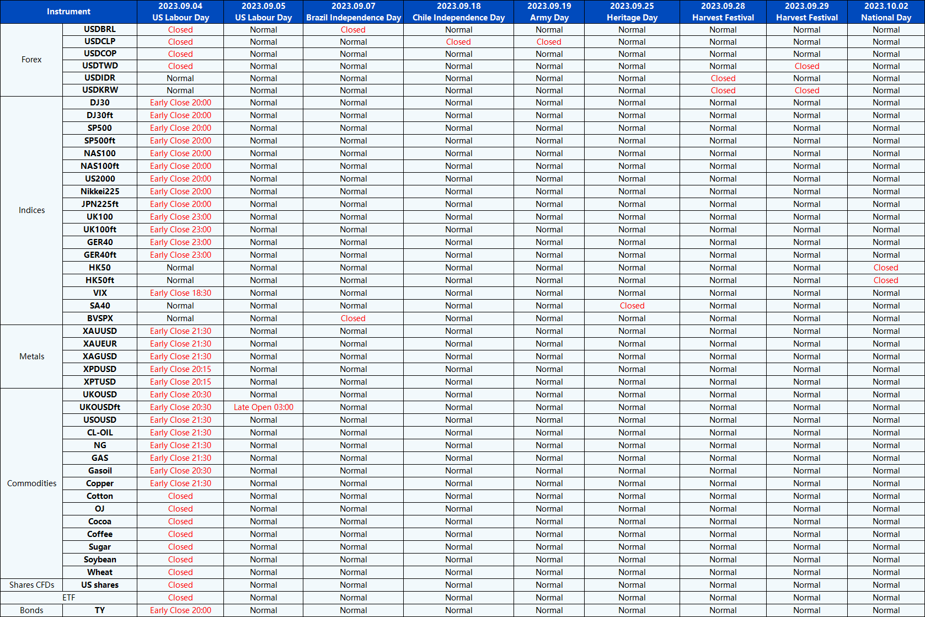Click the Indices category cell
This screenshot has width=925, height=617.
[x=31, y=210]
